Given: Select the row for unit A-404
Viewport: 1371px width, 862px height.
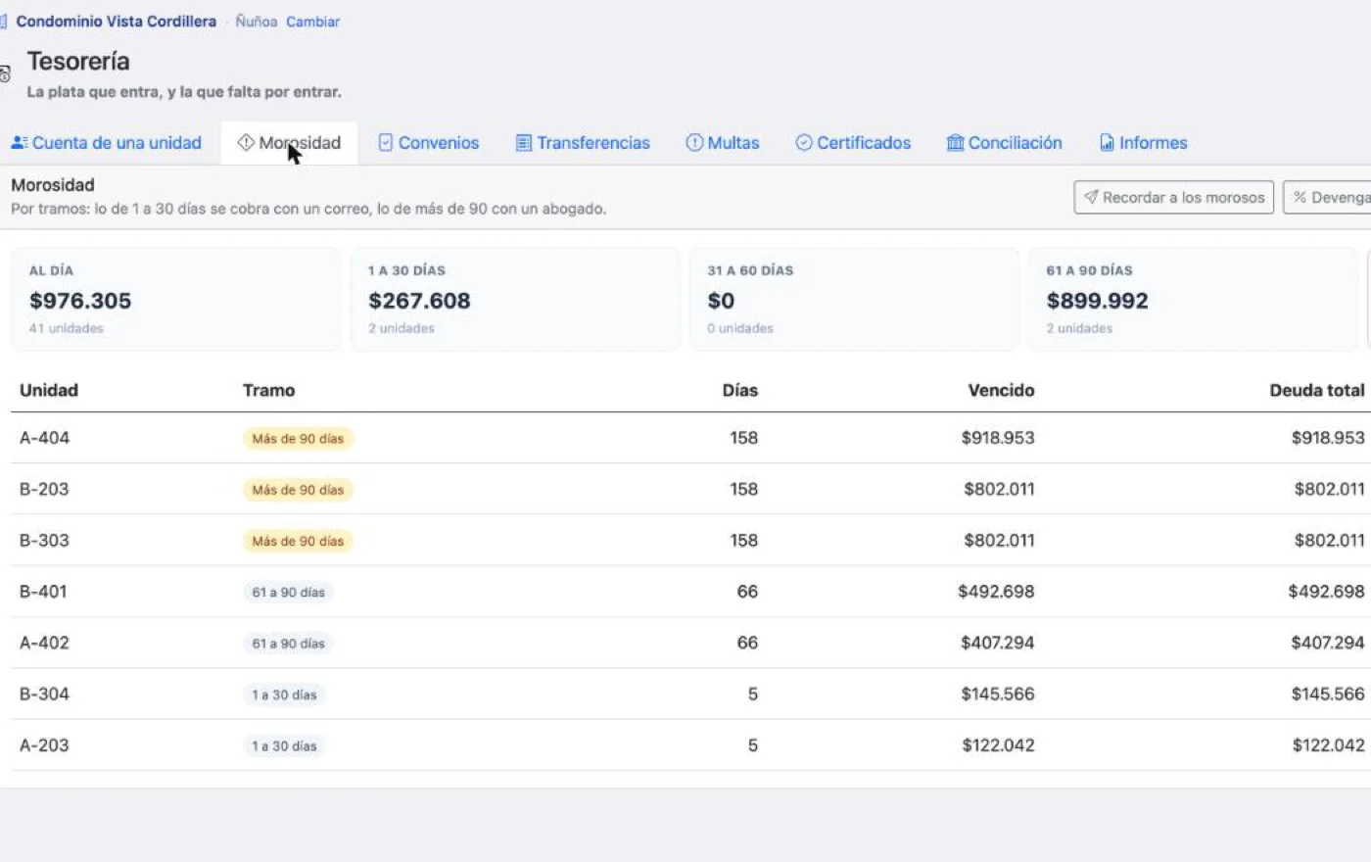Looking at the screenshot, I should 690,438.
